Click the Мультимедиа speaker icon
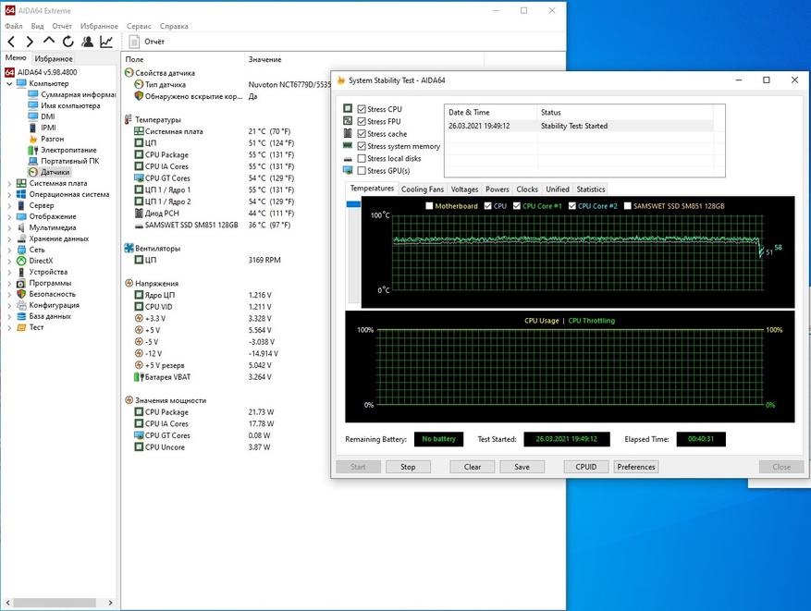This screenshot has width=811, height=611. (x=21, y=227)
